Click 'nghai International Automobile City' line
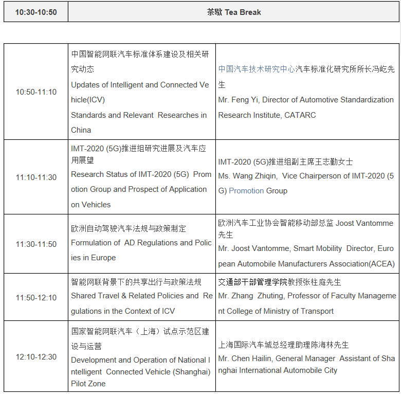The image size is (401, 394). 278,370
